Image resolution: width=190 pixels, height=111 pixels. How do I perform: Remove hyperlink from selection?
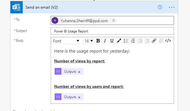161,41
